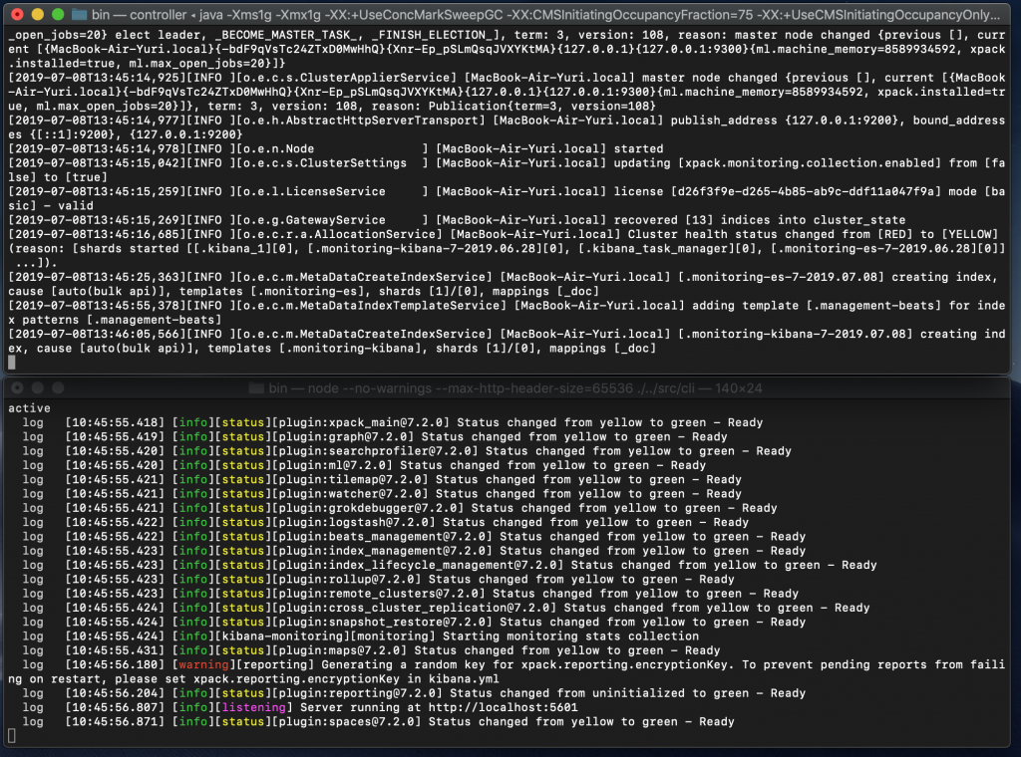Click the folder icon in controller window title
This screenshot has height=757, width=1021.
(x=79, y=14)
